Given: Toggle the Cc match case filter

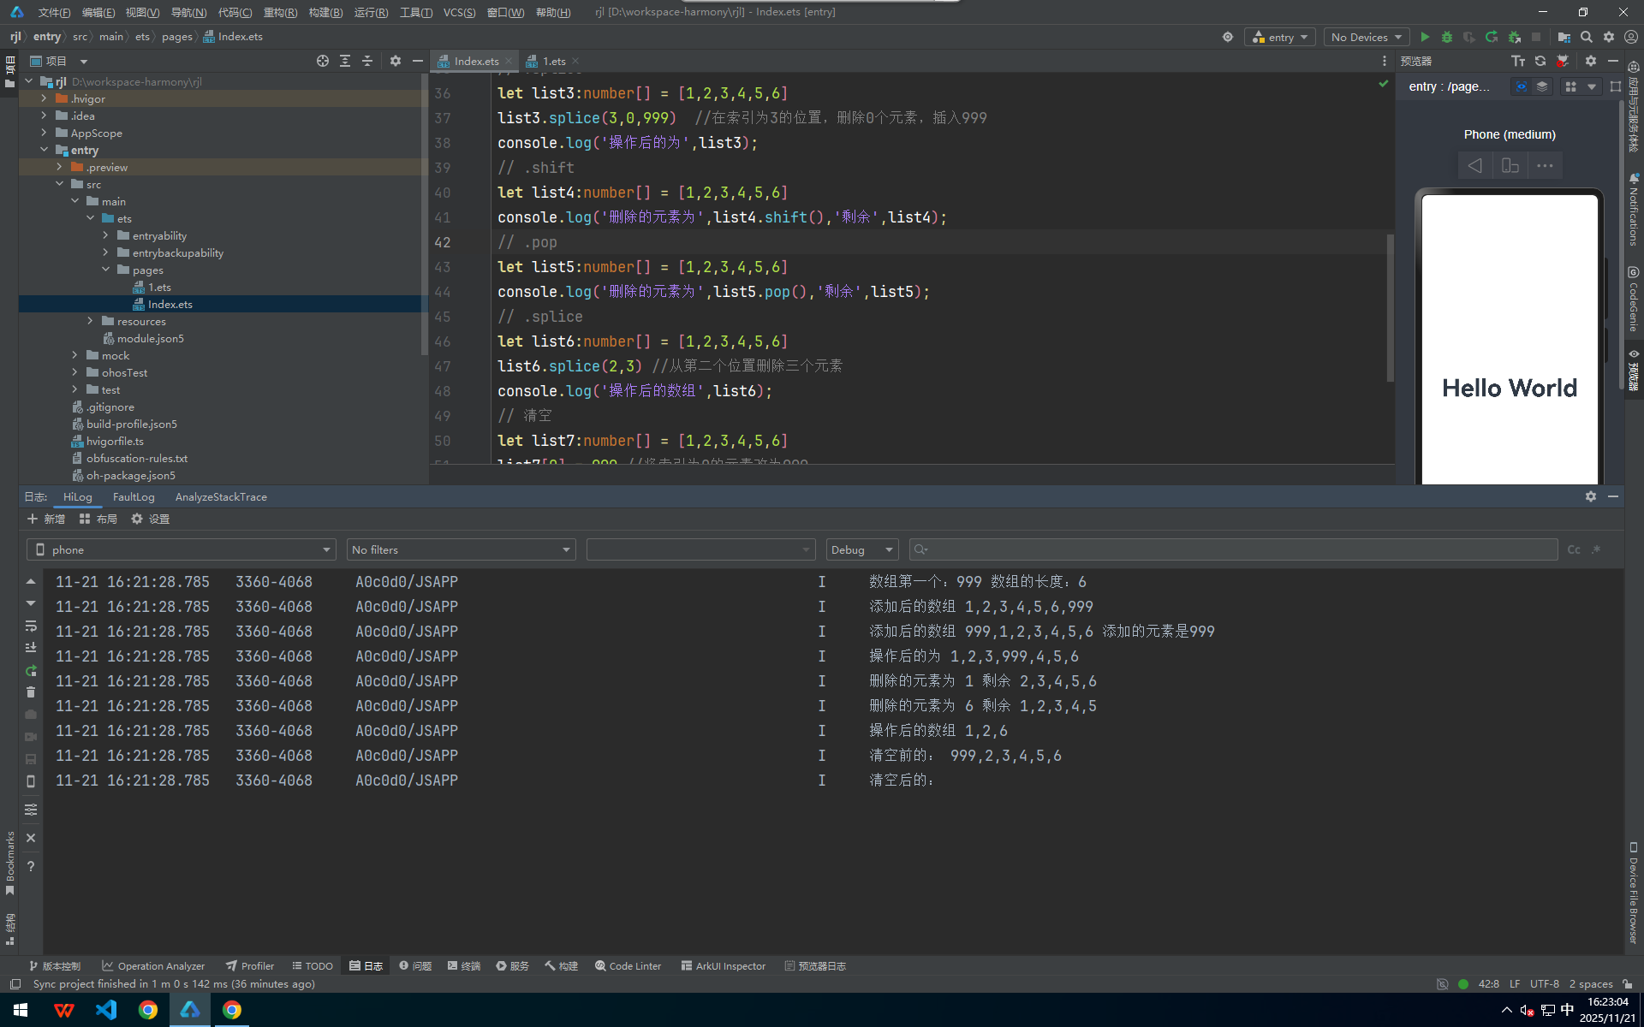Looking at the screenshot, I should [x=1574, y=549].
